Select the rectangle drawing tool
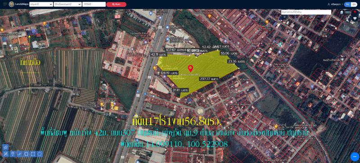 pos(33,154)
